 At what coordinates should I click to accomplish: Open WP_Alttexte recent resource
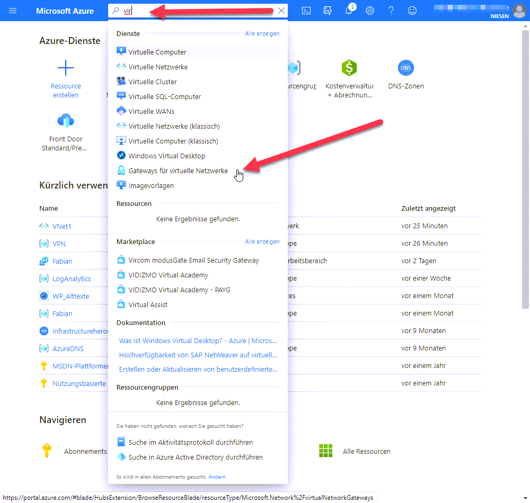pyautogui.click(x=70, y=297)
